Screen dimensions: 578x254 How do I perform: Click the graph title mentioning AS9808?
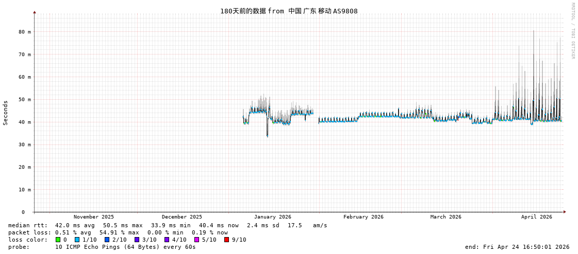click(x=289, y=11)
